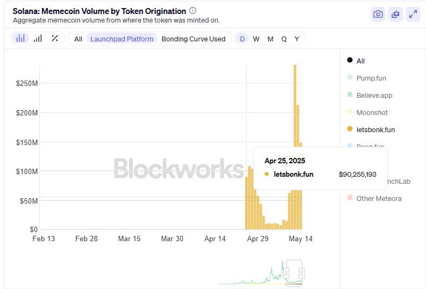
Task: Set time interval to monthly (M)
Action: (x=270, y=39)
